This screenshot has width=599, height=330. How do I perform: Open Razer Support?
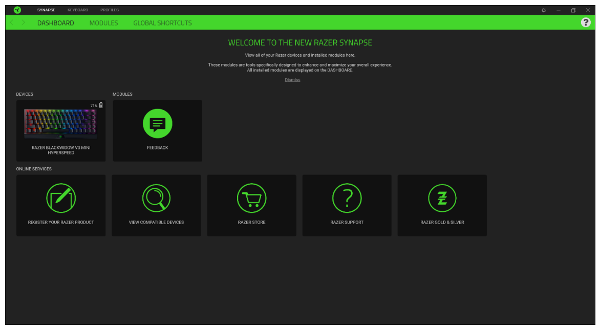347,199
